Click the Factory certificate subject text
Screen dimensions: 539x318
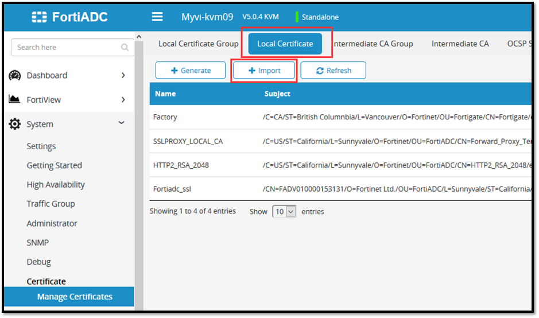[x=397, y=117]
